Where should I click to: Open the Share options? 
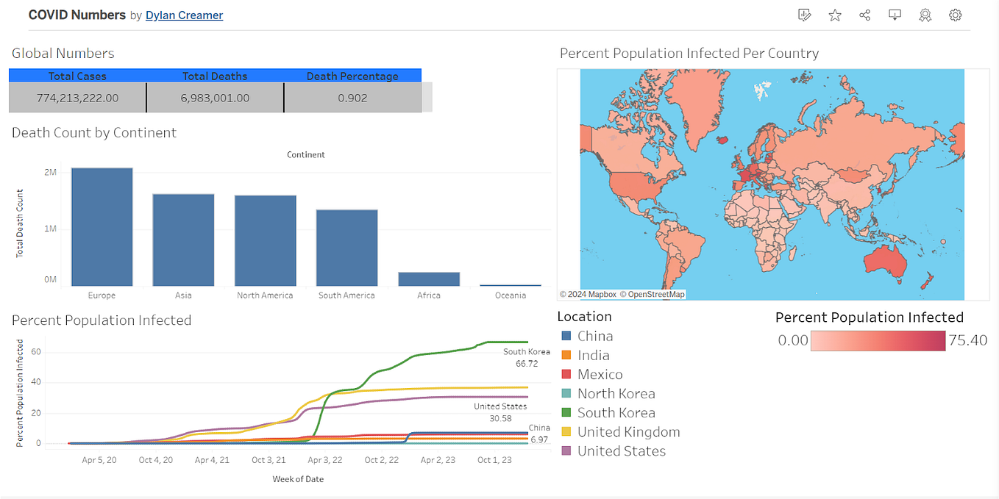coord(864,15)
